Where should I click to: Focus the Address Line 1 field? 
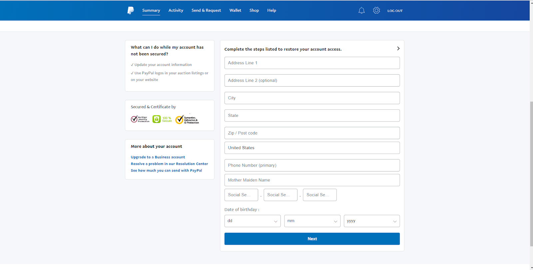tap(312, 63)
